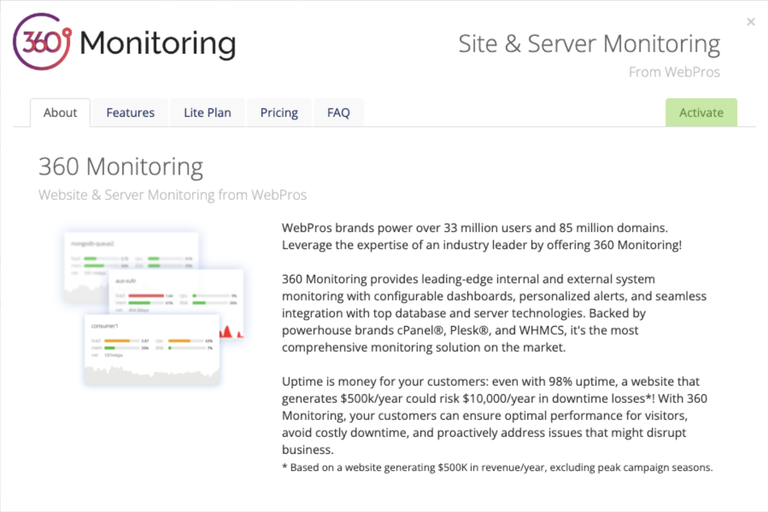Click "Website & Server Monitoring from WebPros" subtitle
Screen dimensions: 768x512
[172, 195]
